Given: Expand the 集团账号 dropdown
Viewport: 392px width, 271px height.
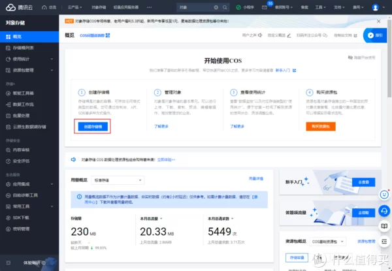Looking at the screenshot, I should pyautogui.click(x=284, y=7).
